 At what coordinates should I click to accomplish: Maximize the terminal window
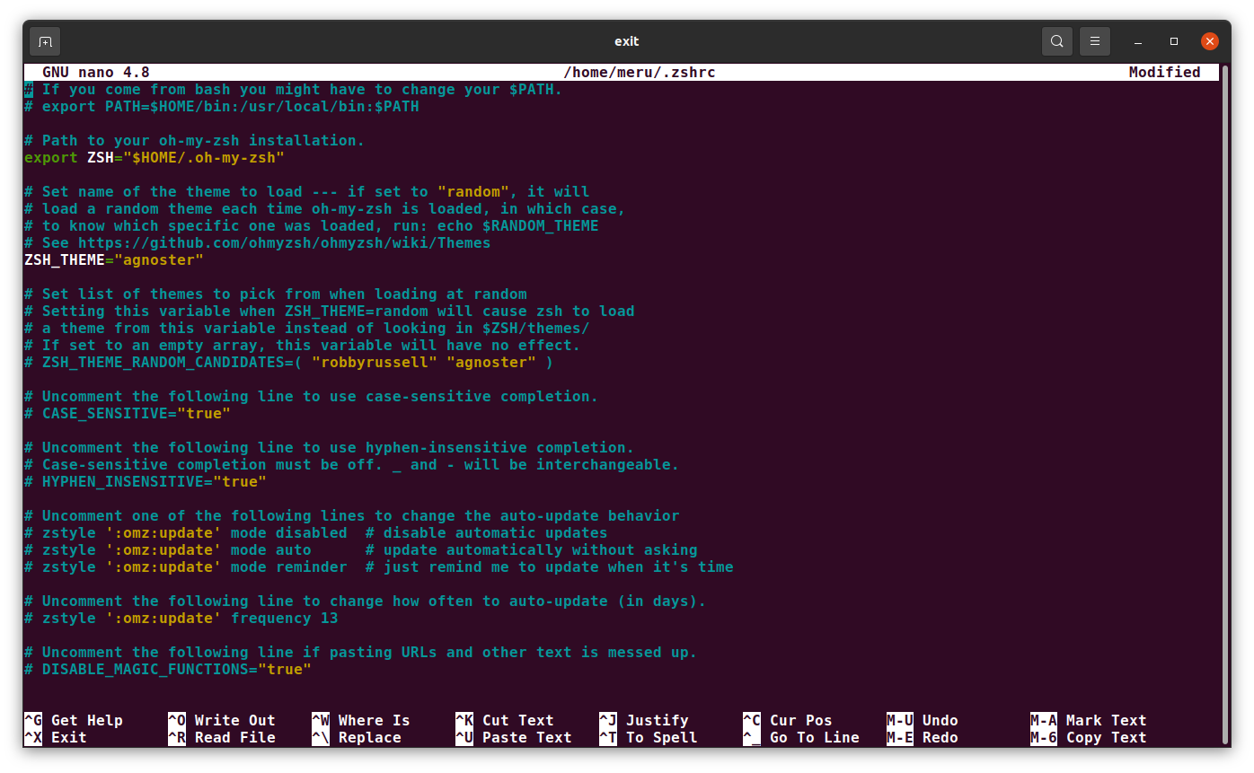[x=1174, y=41]
